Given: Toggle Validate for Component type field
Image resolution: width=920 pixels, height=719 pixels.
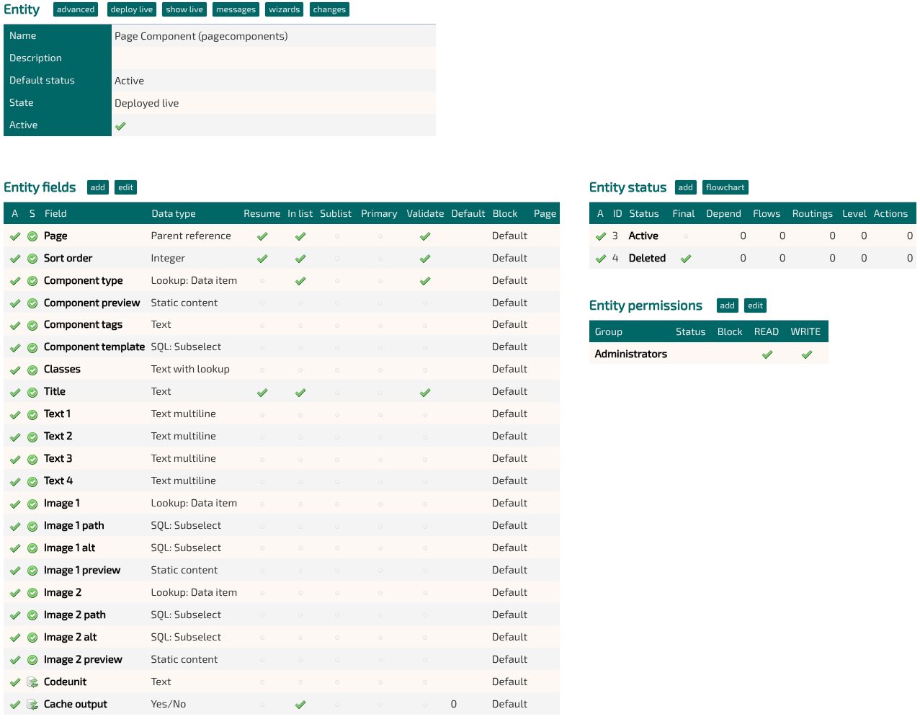Looking at the screenshot, I should 425,281.
